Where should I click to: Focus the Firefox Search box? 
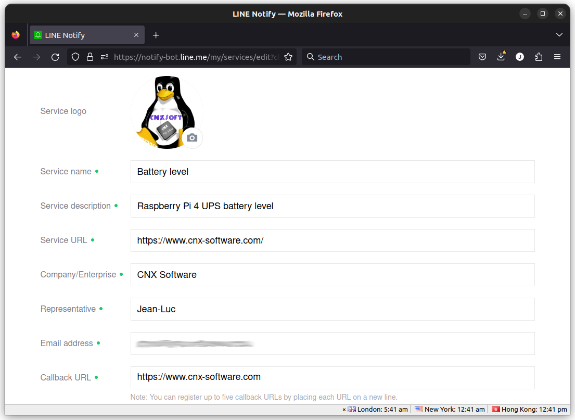click(386, 57)
